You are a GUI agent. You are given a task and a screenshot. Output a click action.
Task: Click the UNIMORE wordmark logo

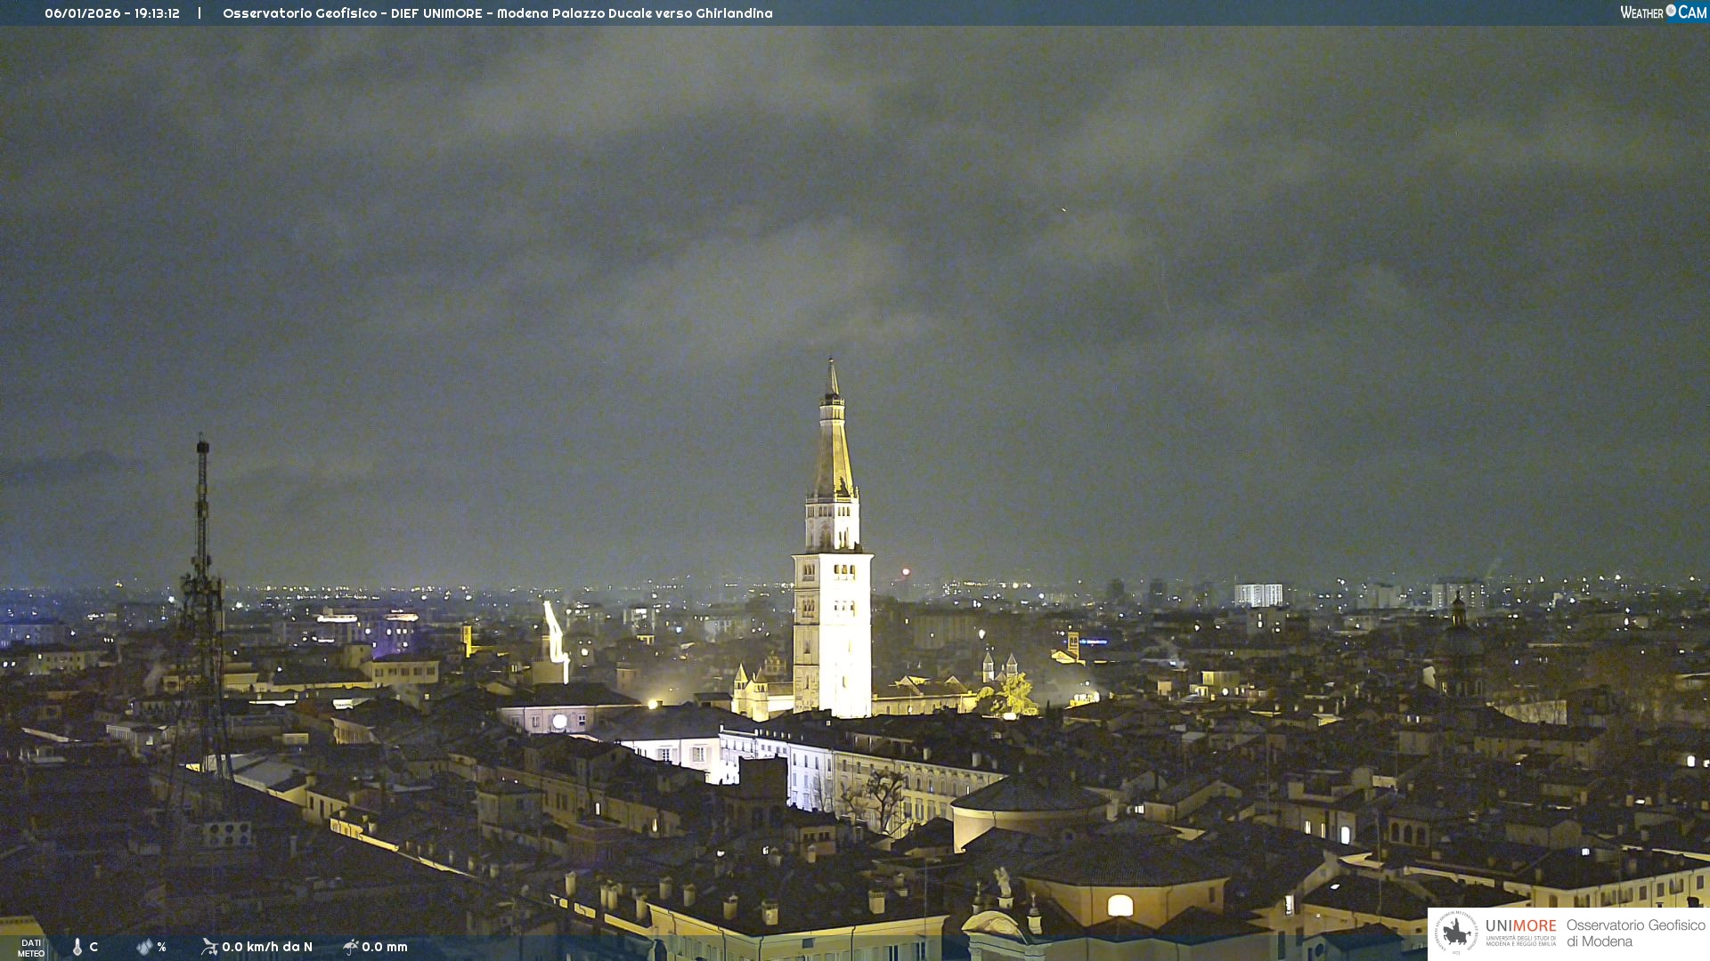(x=1520, y=926)
